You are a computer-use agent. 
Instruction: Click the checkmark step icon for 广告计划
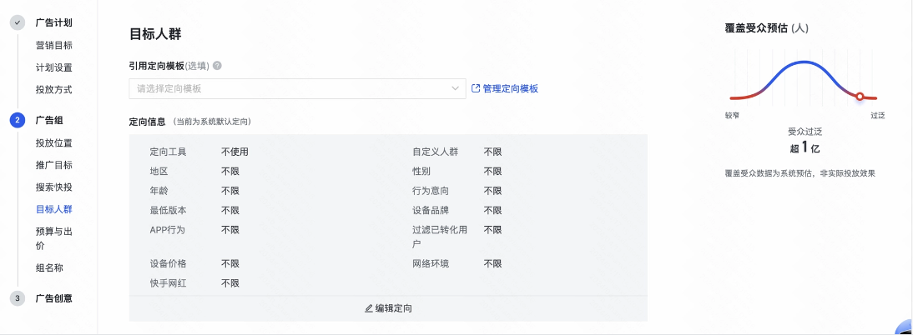coord(18,22)
